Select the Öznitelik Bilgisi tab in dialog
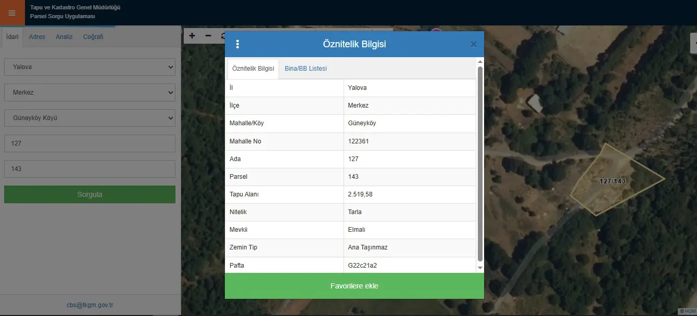The width and height of the screenshot is (697, 316). coord(253,69)
